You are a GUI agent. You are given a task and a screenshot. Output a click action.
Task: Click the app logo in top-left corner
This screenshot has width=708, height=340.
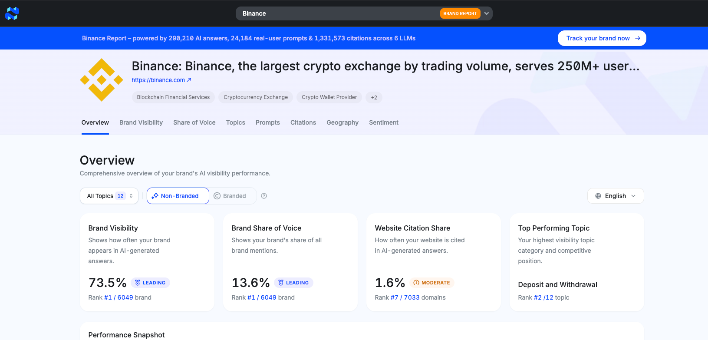pos(12,13)
